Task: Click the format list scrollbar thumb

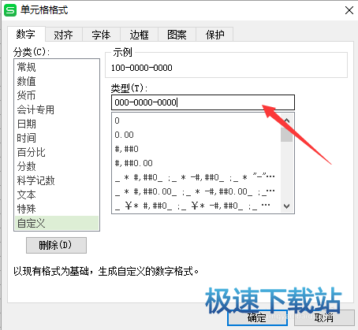Action: 287,135
